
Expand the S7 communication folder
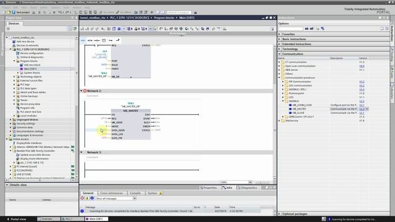[280, 62]
